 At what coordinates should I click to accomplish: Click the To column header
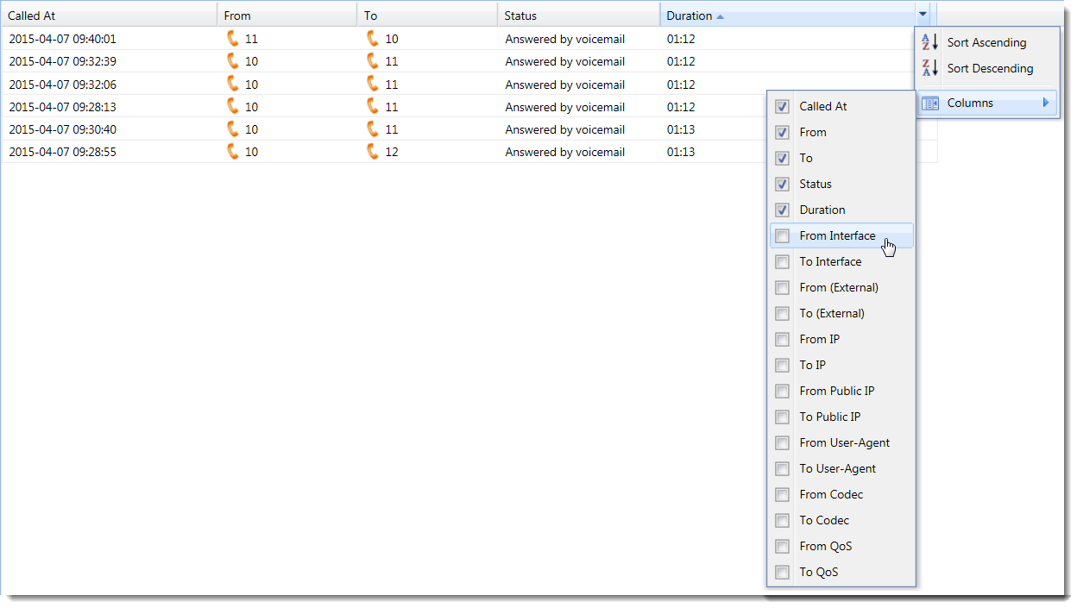(427, 15)
